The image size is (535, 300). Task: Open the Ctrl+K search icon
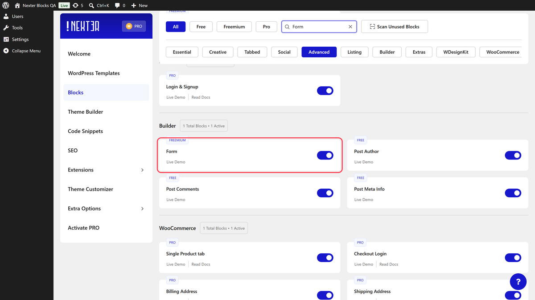[91, 5]
